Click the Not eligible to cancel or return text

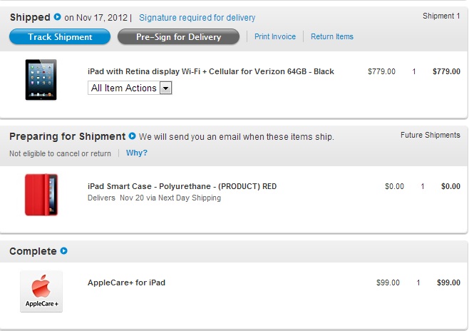[60, 153]
